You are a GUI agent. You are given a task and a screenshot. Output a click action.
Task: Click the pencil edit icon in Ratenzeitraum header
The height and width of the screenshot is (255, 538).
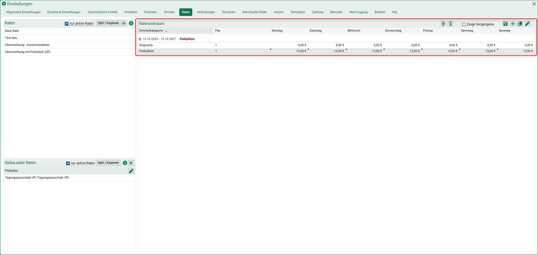[528, 24]
